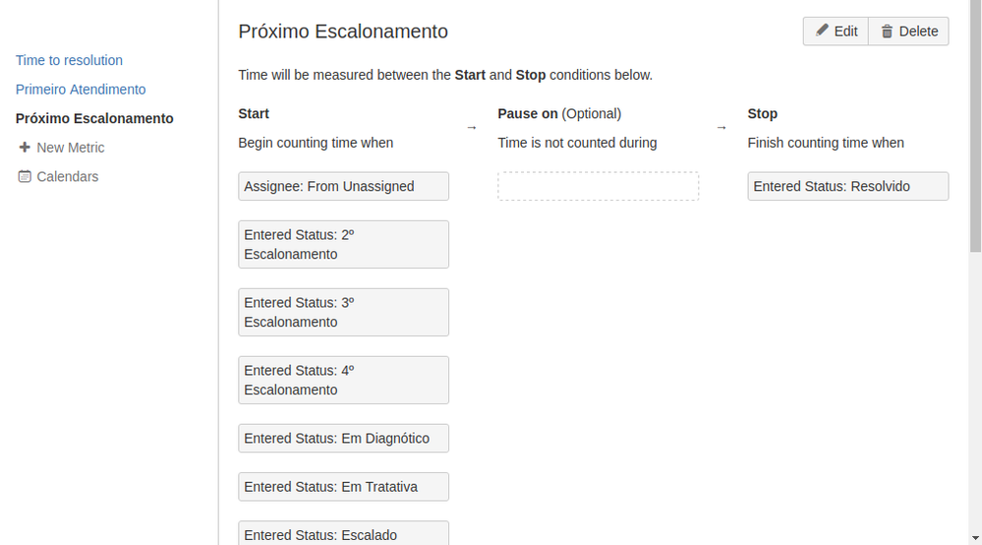Viewport: 982px width, 545px height.
Task: Click the Delete button
Action: point(908,31)
